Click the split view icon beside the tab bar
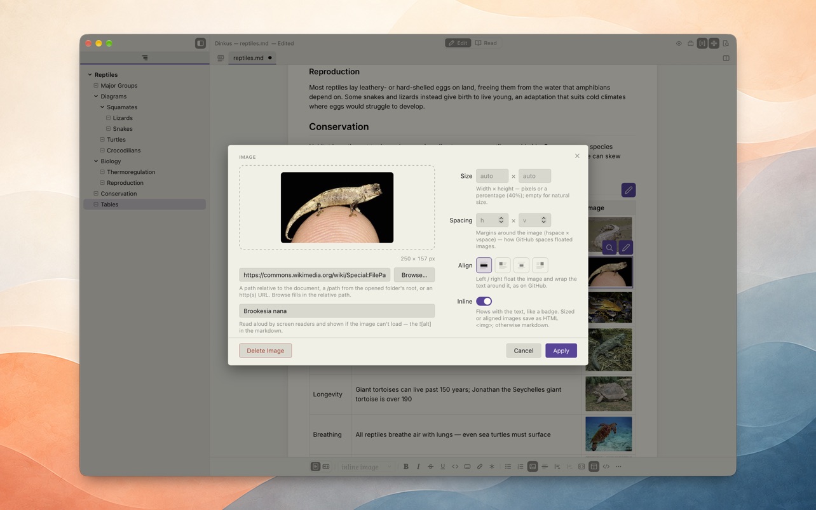 (726, 58)
